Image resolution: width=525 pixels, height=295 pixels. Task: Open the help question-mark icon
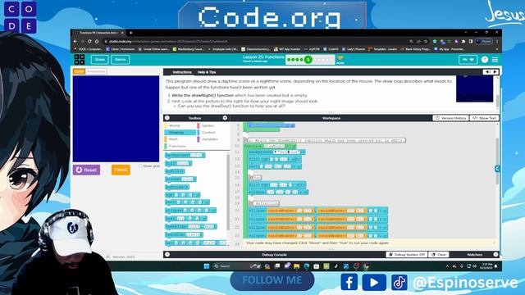click(x=485, y=60)
